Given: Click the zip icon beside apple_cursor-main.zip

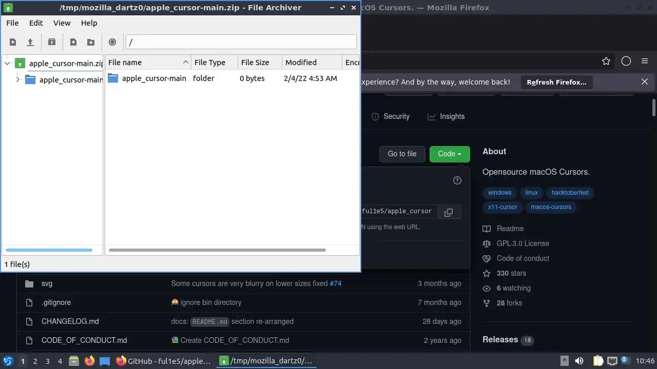Looking at the screenshot, I should tap(20, 63).
